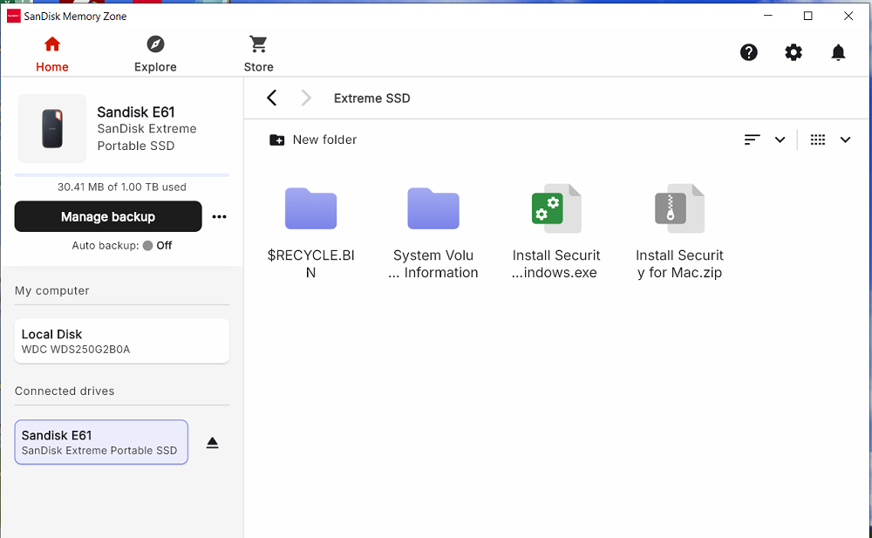The image size is (872, 538).
Task: Open the $RECYCLE.BIN folder
Action: pyautogui.click(x=311, y=233)
